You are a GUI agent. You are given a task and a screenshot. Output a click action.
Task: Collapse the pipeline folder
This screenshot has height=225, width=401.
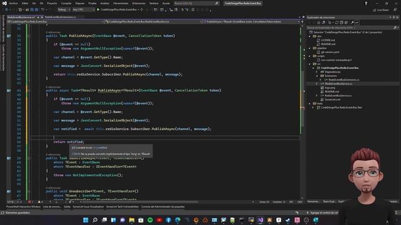point(310,48)
